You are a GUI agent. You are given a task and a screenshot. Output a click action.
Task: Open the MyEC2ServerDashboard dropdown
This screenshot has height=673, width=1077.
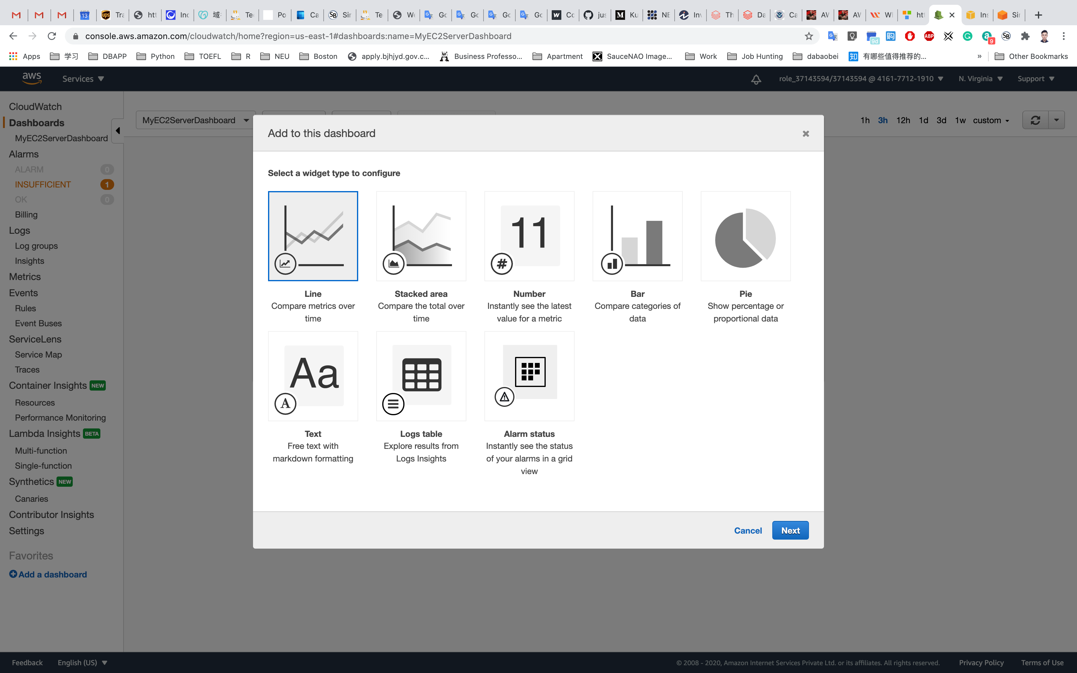[x=195, y=120]
